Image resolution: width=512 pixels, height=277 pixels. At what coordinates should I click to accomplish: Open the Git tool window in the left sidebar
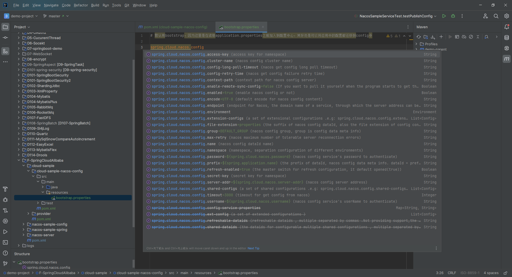(x=5, y=264)
